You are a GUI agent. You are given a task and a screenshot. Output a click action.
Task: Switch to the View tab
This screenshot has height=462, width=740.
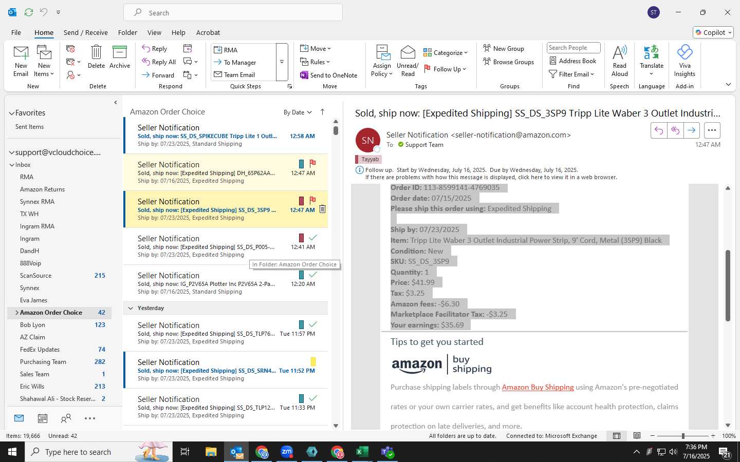tap(154, 32)
